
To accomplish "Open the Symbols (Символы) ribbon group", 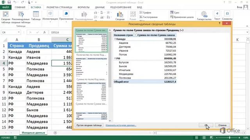I will [227, 16].
